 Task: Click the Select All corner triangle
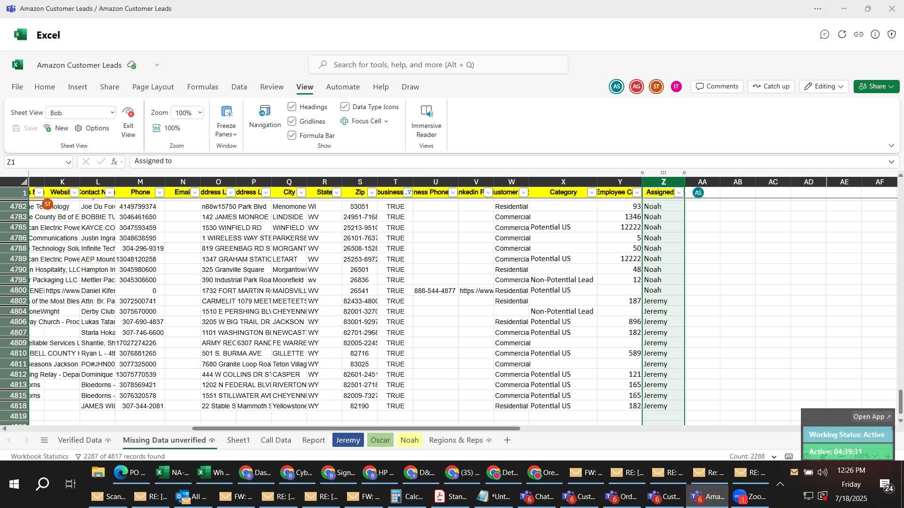tap(24, 182)
